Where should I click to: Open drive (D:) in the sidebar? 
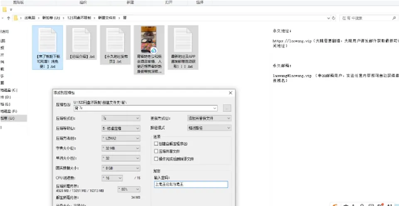6,97
